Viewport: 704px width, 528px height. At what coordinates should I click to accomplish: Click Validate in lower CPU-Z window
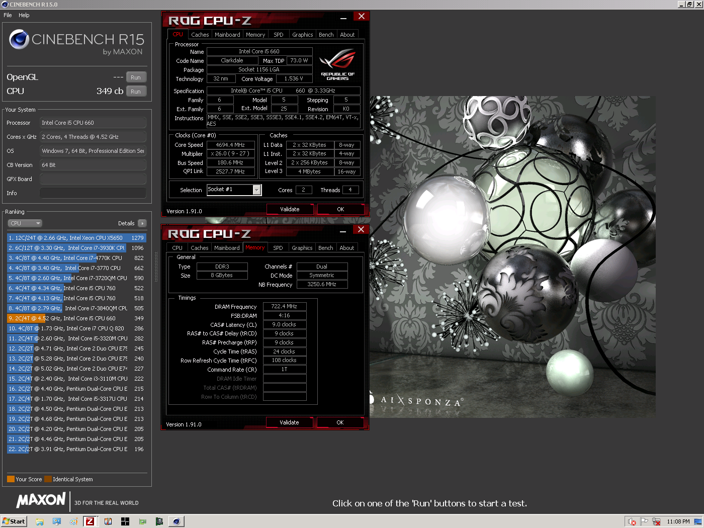[x=289, y=422]
